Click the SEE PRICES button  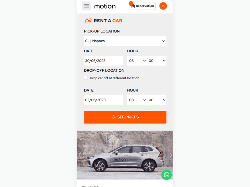coord(125,117)
